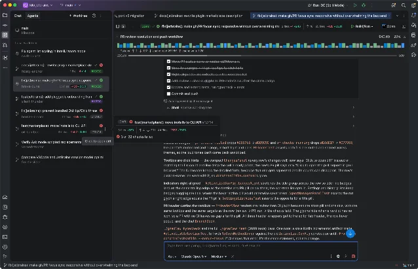Expand the Shell tool call row chevron
Screen dimensions: 418x269
[x=354, y=107]
